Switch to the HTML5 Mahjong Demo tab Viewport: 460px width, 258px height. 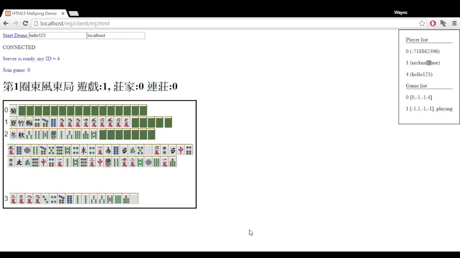[x=34, y=13]
